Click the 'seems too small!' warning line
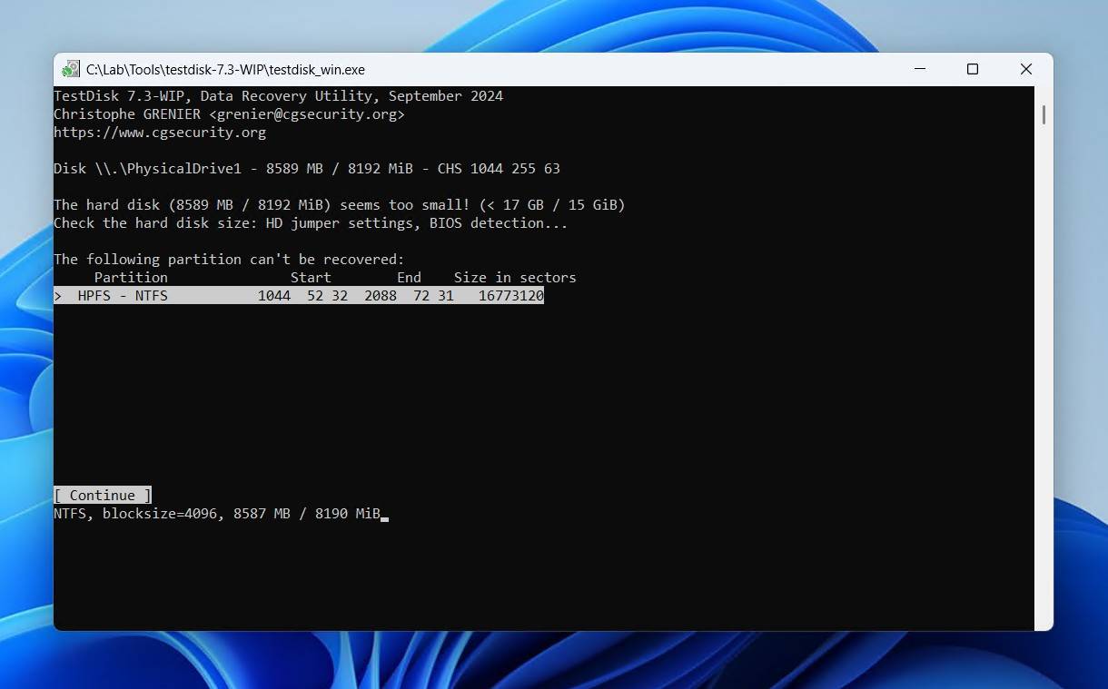Screen dimensions: 1108x689 click(339, 205)
